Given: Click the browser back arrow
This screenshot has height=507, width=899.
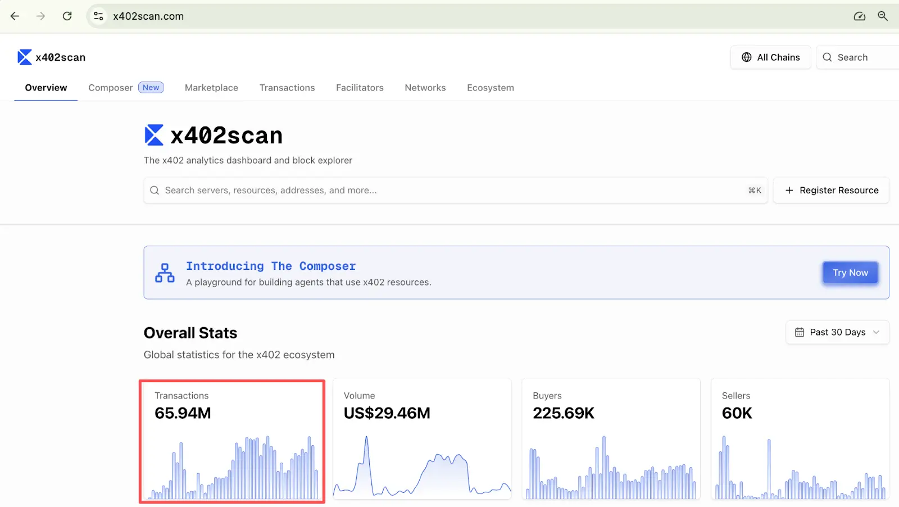Looking at the screenshot, I should (x=15, y=16).
